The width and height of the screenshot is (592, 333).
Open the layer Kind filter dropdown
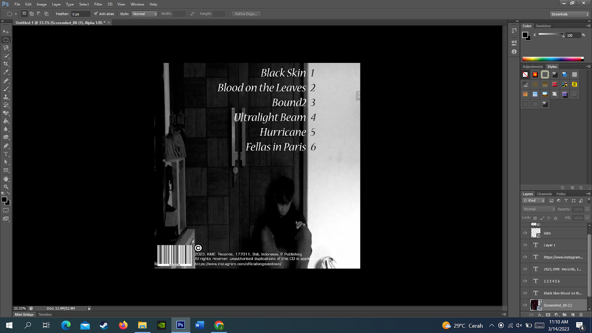(534, 201)
